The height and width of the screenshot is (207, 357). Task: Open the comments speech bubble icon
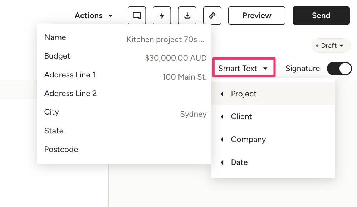[137, 15]
